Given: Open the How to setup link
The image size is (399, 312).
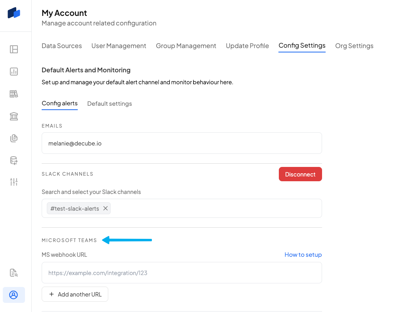Looking at the screenshot, I should click(x=303, y=255).
